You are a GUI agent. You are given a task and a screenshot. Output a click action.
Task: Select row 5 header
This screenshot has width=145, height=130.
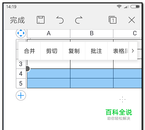click(21, 83)
